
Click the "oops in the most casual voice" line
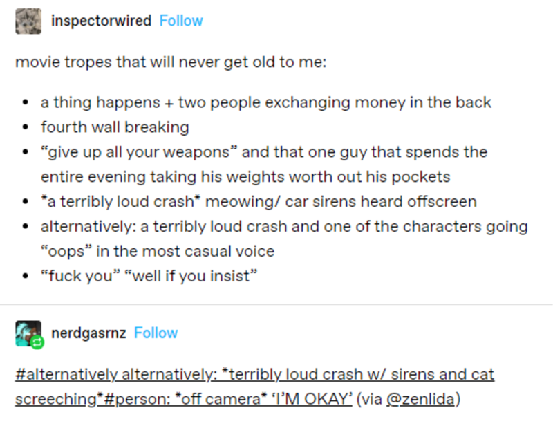coord(158,251)
